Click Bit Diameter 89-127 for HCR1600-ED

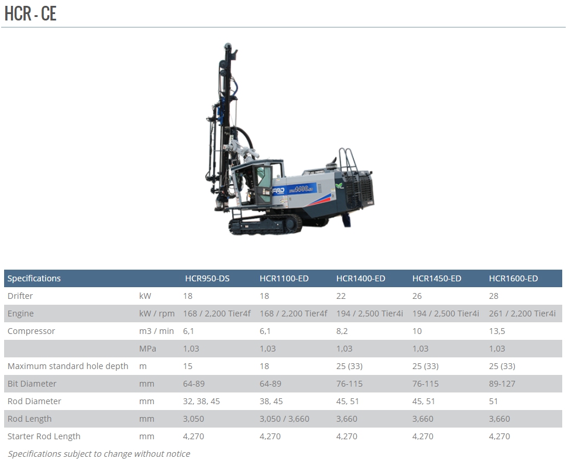(502, 384)
